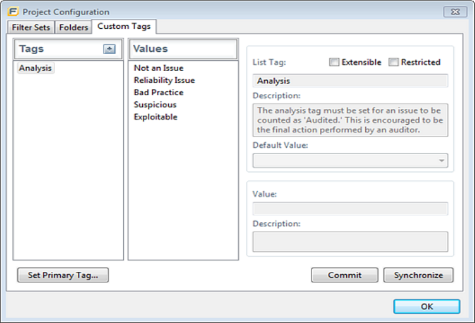Toggle the Restricted checkbox
This screenshot has height=323, width=475.
[394, 62]
